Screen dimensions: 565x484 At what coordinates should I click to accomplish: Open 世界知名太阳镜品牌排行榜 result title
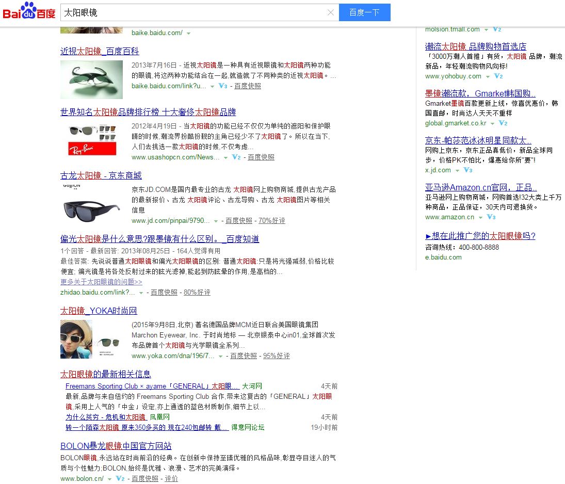coord(148,112)
